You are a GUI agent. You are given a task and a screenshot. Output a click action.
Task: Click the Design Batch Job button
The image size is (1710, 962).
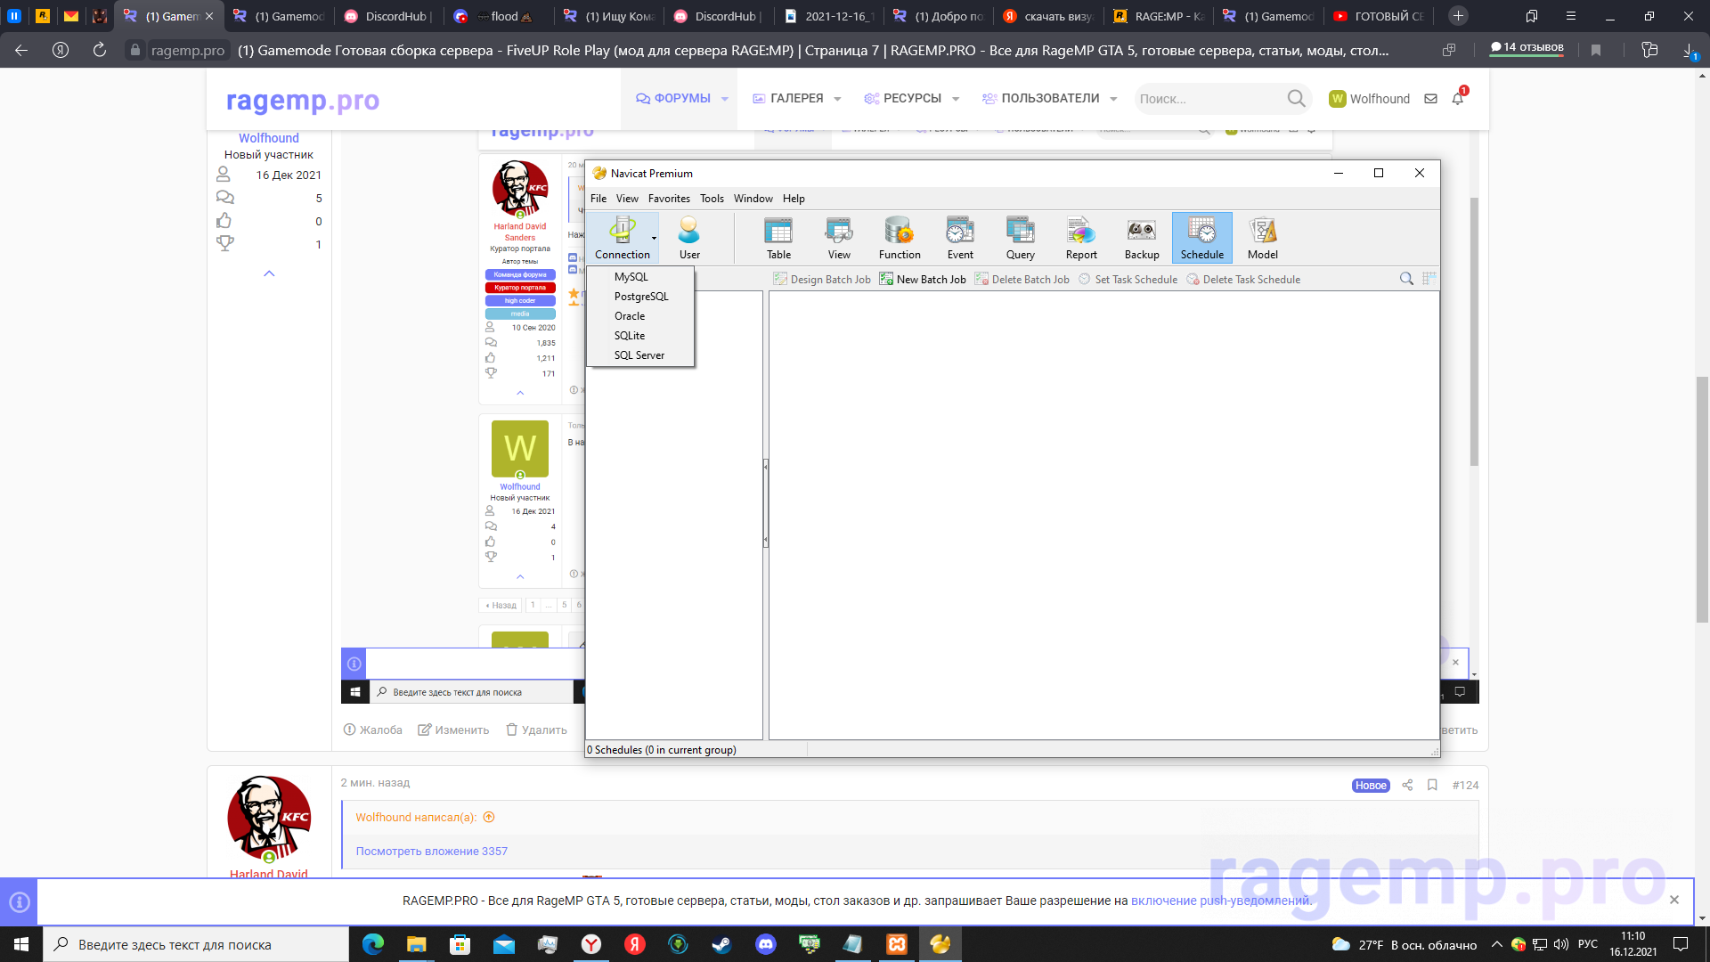822,280
